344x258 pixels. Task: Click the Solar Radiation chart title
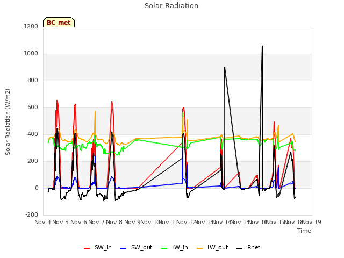point(171,6)
